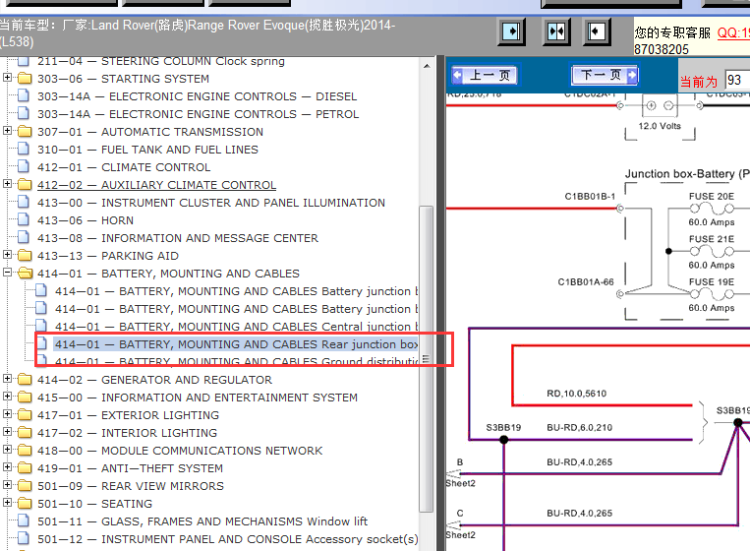Click the 310-01 FUEL TANK page icon

coord(24,149)
